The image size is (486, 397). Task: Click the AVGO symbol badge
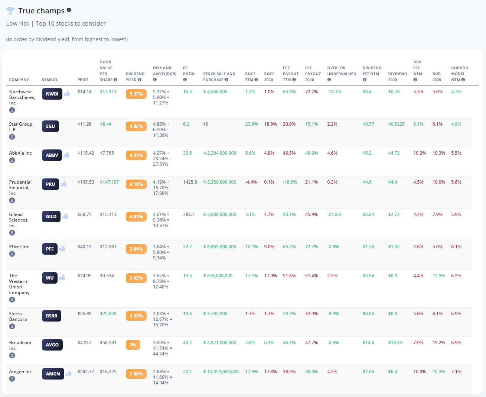click(52, 345)
